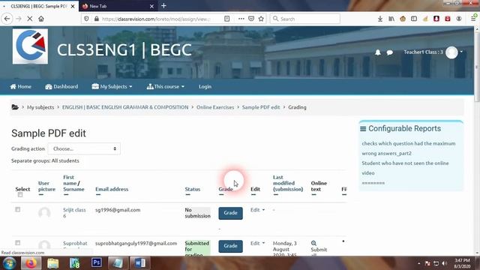Collapse the Online text column
Screen dimensions: 480x270
point(313,195)
